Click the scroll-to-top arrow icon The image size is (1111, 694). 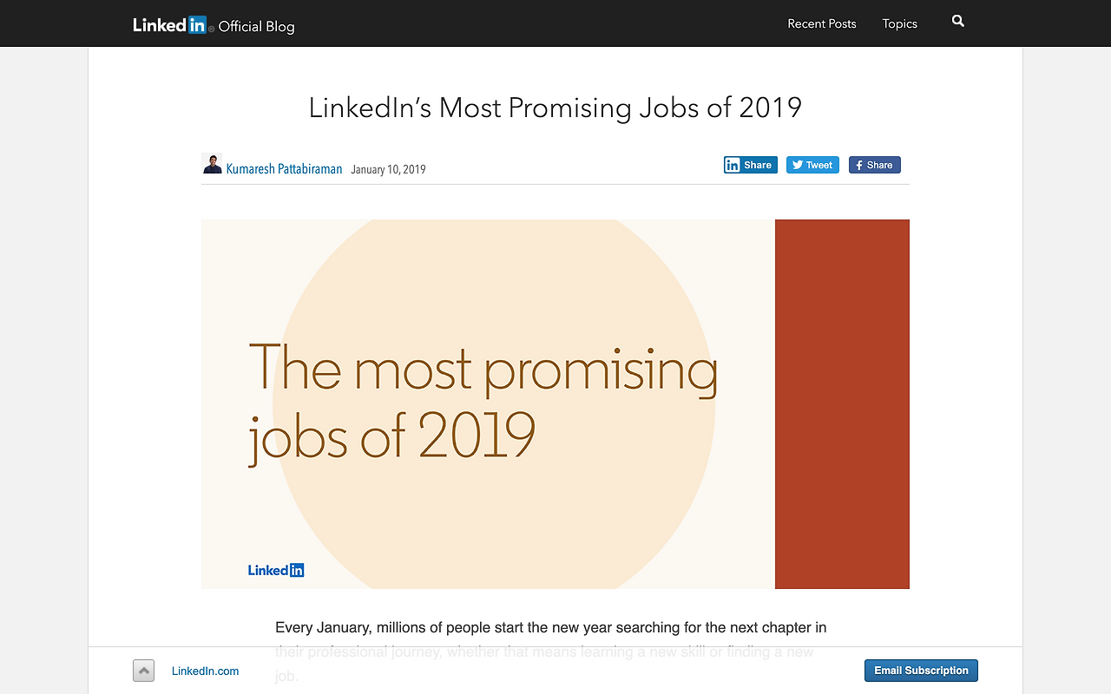click(x=143, y=671)
